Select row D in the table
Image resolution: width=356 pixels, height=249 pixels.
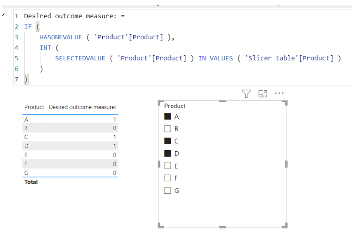[70, 146]
